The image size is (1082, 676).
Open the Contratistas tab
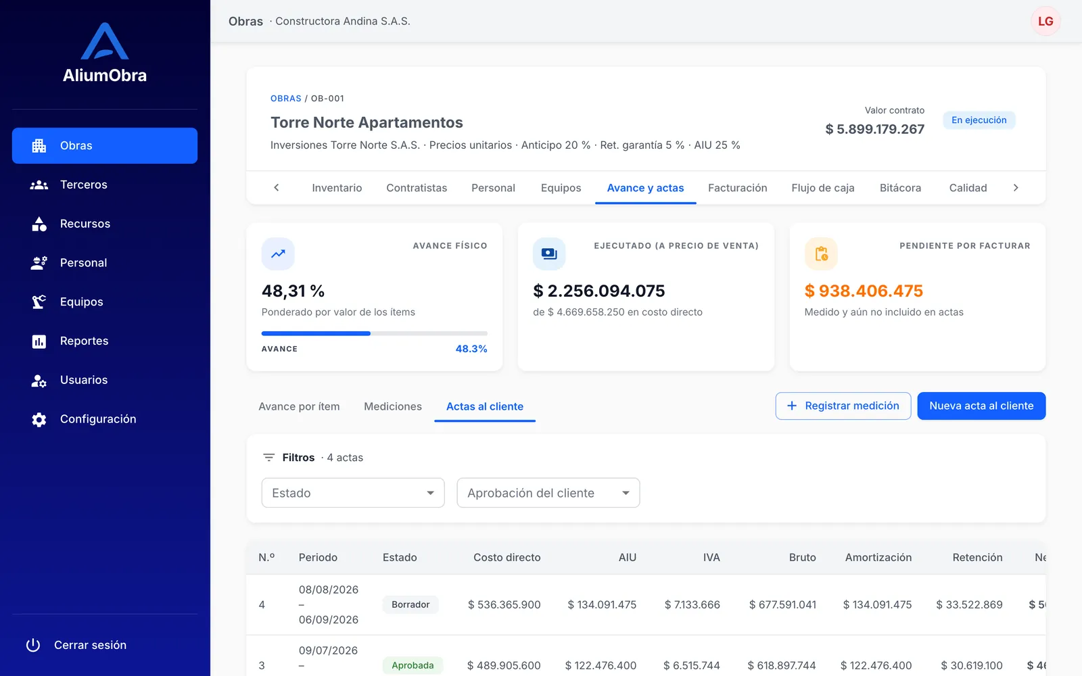point(417,188)
